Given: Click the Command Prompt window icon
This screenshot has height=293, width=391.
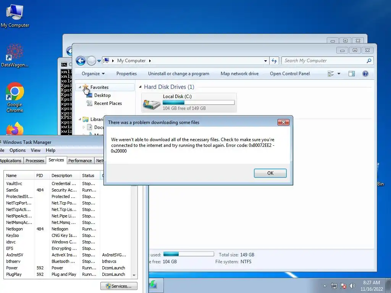Looking at the screenshot, I should click(64, 64).
